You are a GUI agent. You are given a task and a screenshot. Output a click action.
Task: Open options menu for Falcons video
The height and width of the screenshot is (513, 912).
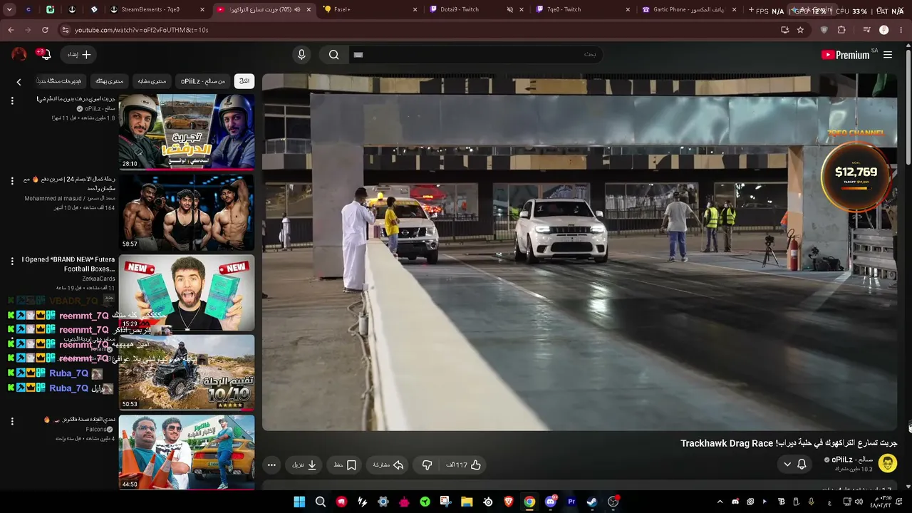point(12,421)
